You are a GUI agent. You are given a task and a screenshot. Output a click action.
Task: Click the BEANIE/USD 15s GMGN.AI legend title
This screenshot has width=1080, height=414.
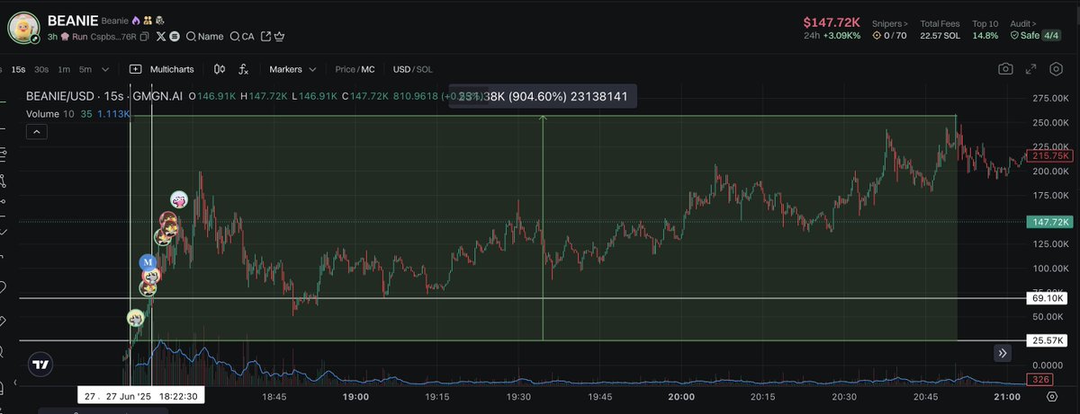click(103, 94)
